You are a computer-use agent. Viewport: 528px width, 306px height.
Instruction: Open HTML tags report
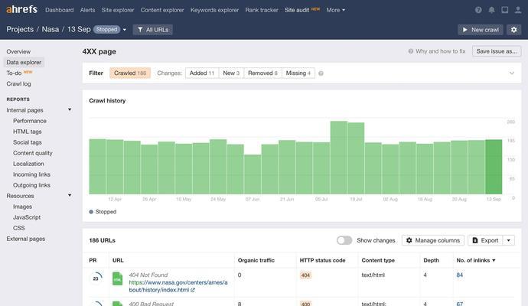(x=28, y=132)
